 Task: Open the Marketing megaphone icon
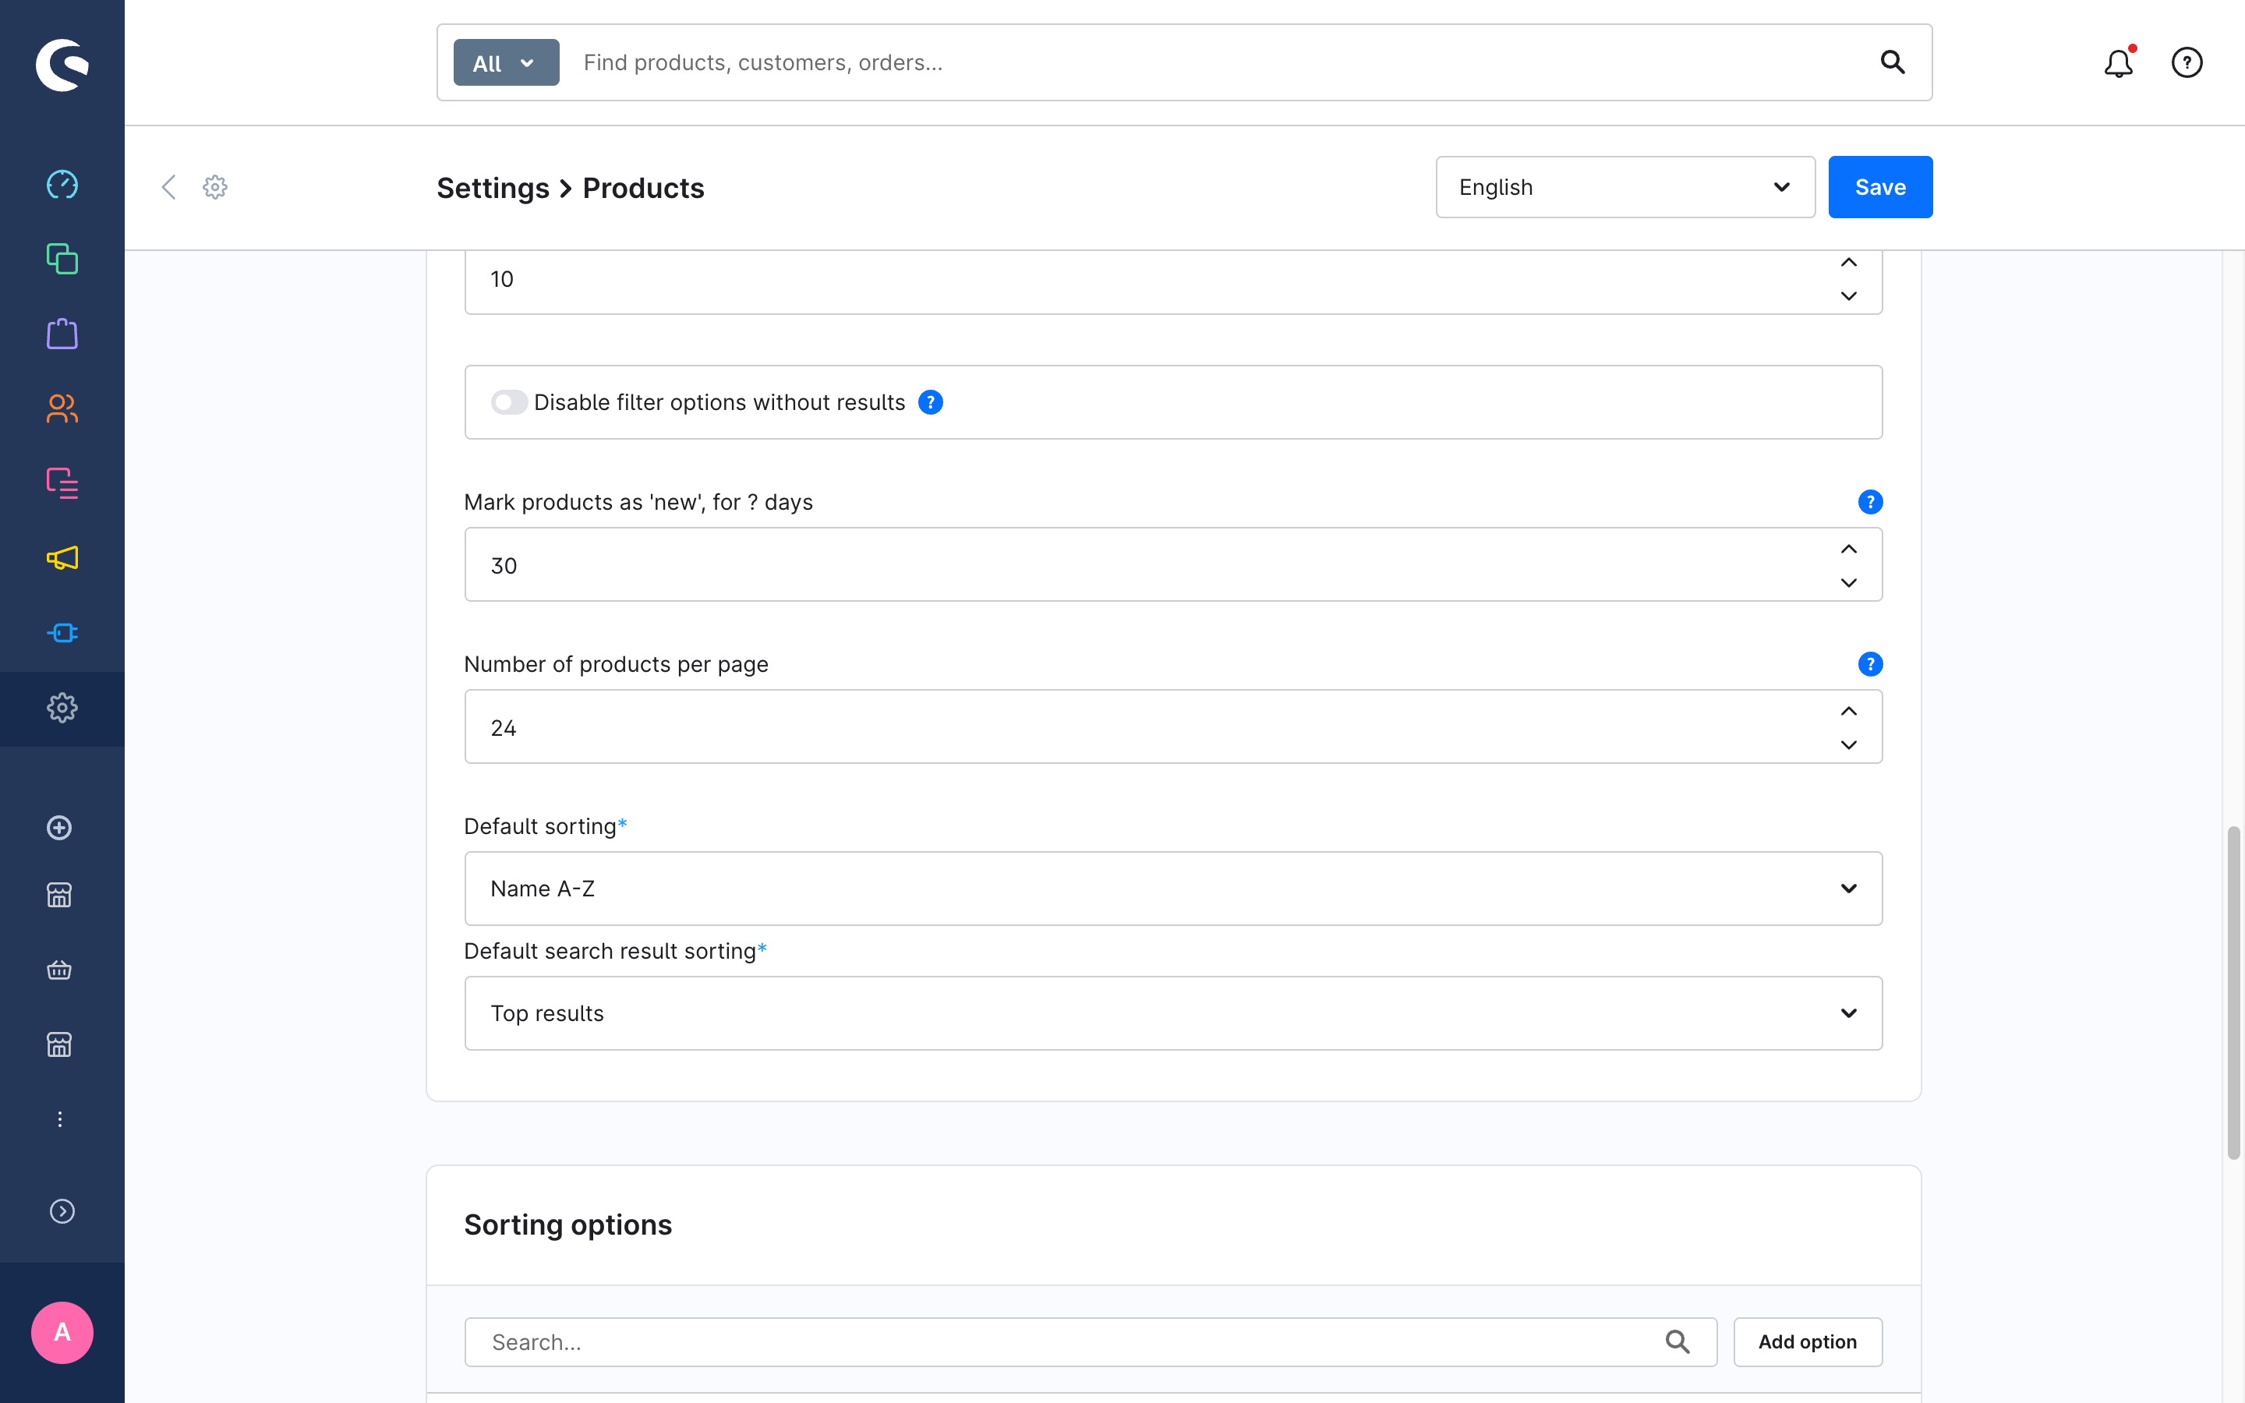[x=62, y=557]
